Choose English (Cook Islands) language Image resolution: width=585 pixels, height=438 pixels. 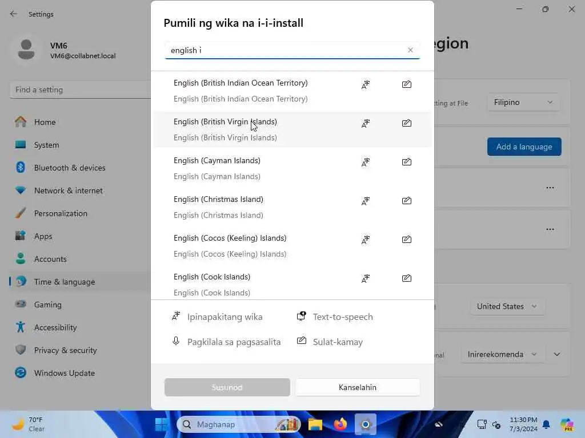(292, 283)
